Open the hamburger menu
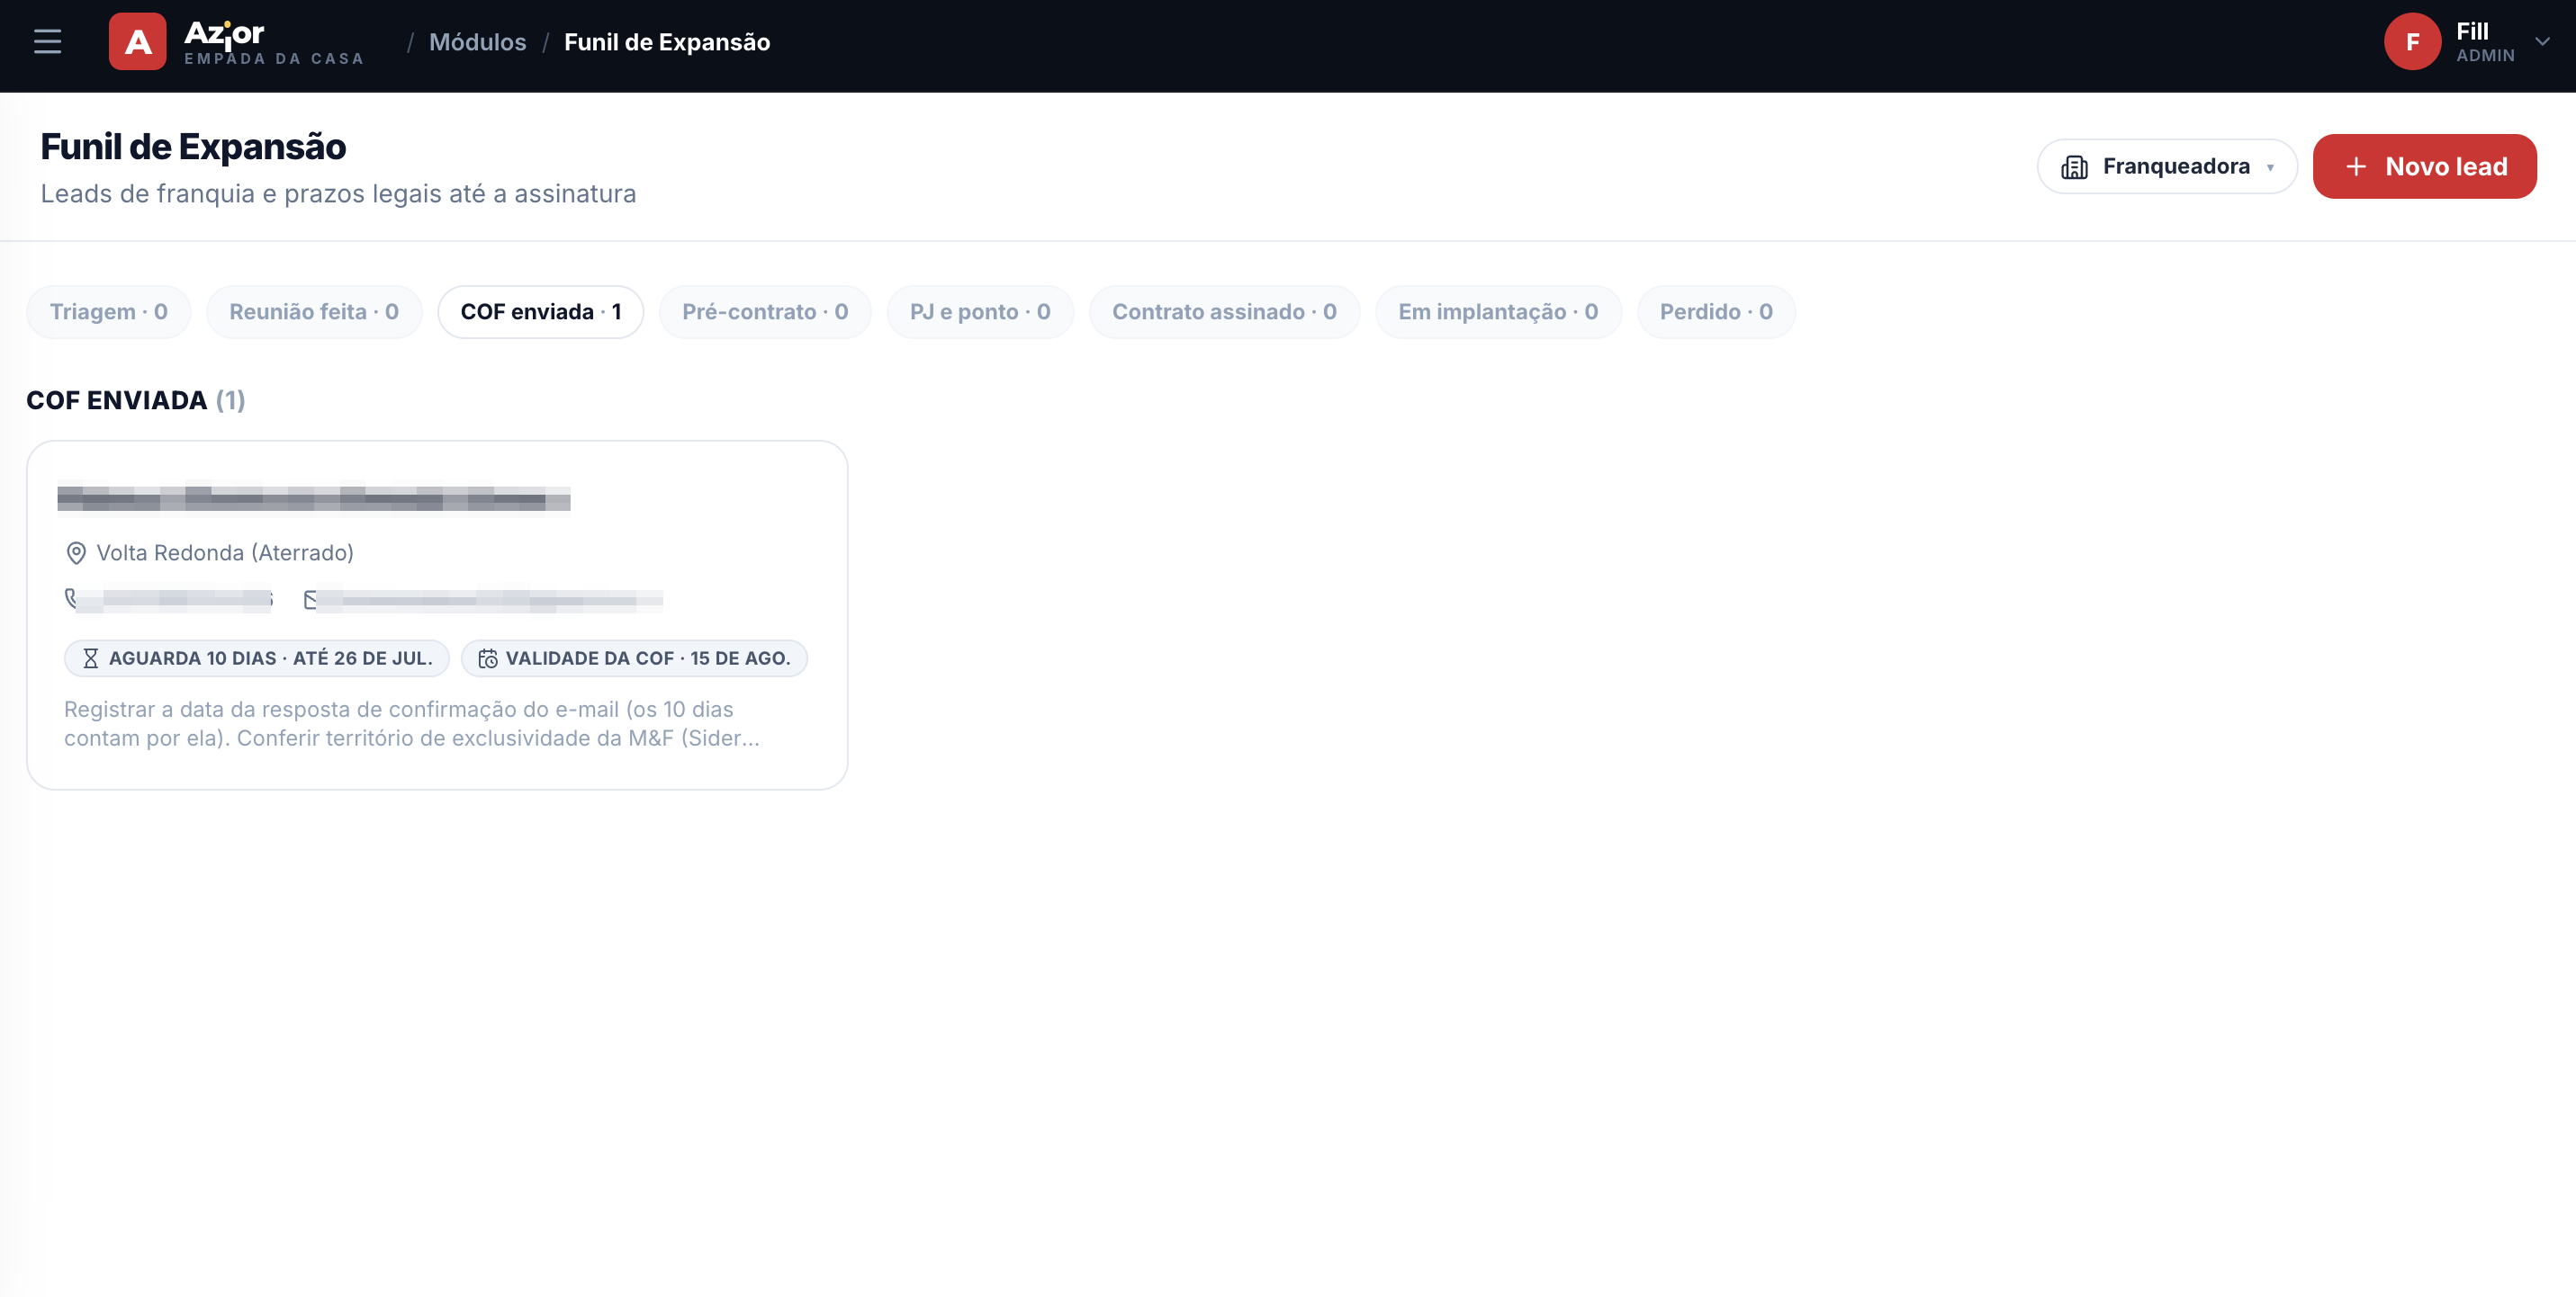 tap(47, 42)
